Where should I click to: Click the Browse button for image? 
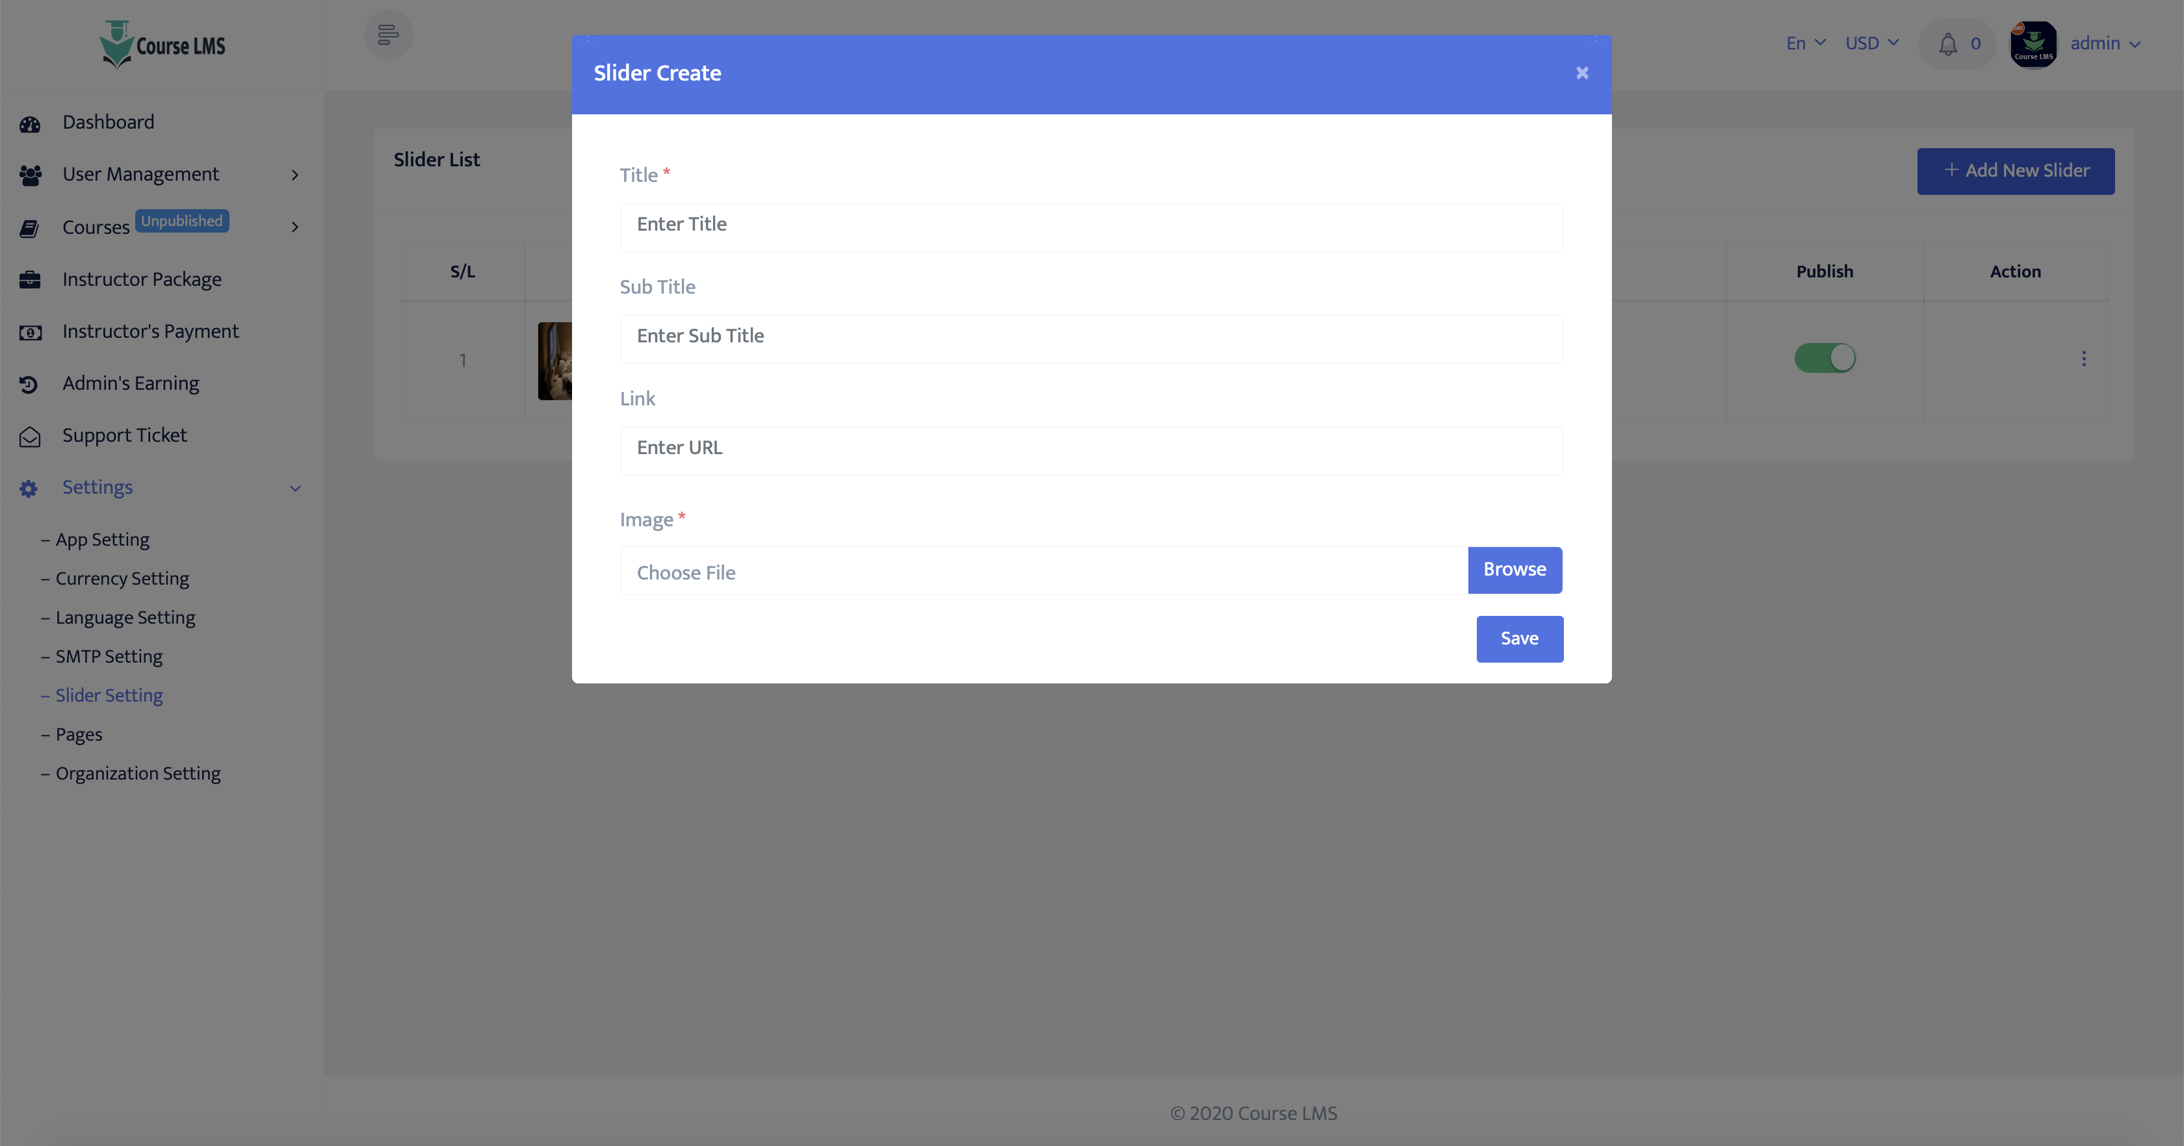(1514, 568)
